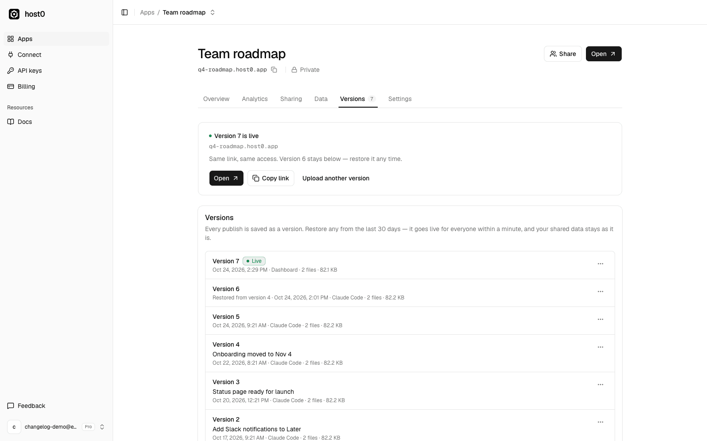Switch to the Overview tab

click(216, 99)
